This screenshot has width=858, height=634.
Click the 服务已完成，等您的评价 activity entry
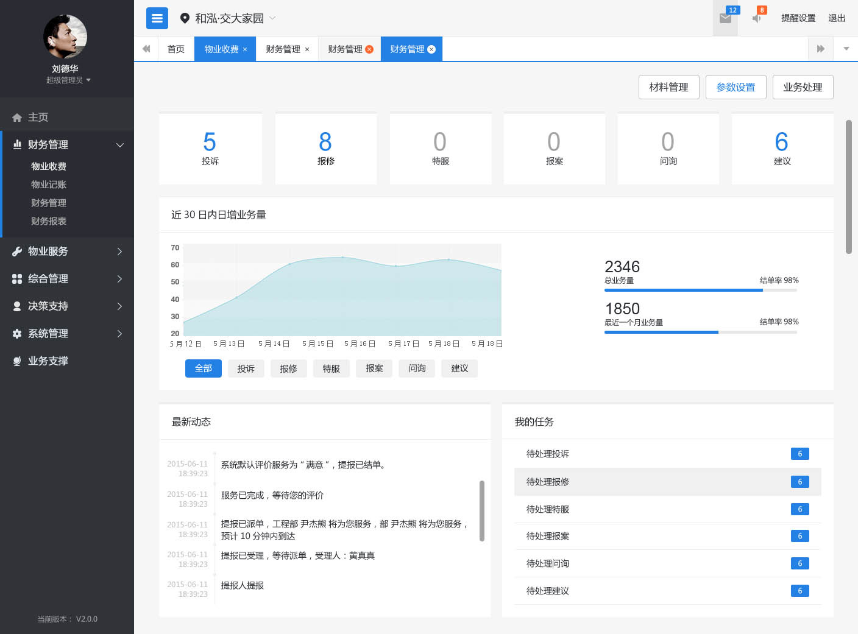(x=272, y=495)
